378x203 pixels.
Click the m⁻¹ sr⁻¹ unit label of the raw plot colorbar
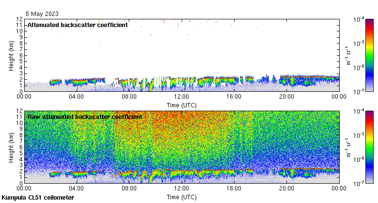[348, 147]
